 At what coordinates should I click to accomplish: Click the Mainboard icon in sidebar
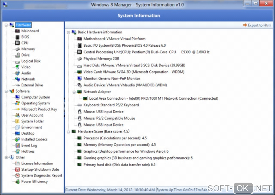(x=17, y=31)
